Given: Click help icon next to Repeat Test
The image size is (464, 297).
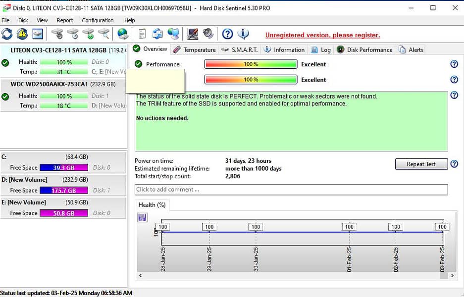Looking at the screenshot, I should [x=454, y=164].
